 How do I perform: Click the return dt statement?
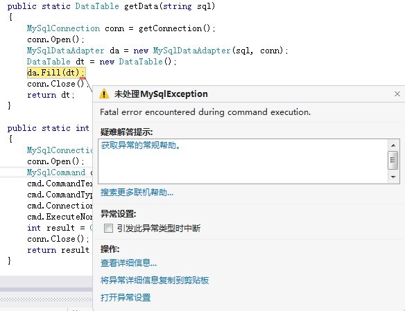click(x=51, y=95)
